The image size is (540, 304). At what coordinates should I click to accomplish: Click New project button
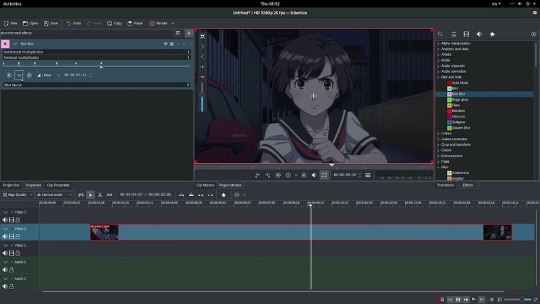click(x=10, y=24)
